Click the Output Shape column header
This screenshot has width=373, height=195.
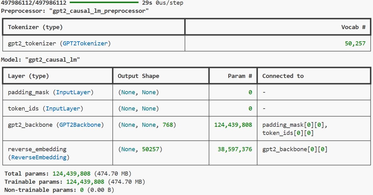139,76
